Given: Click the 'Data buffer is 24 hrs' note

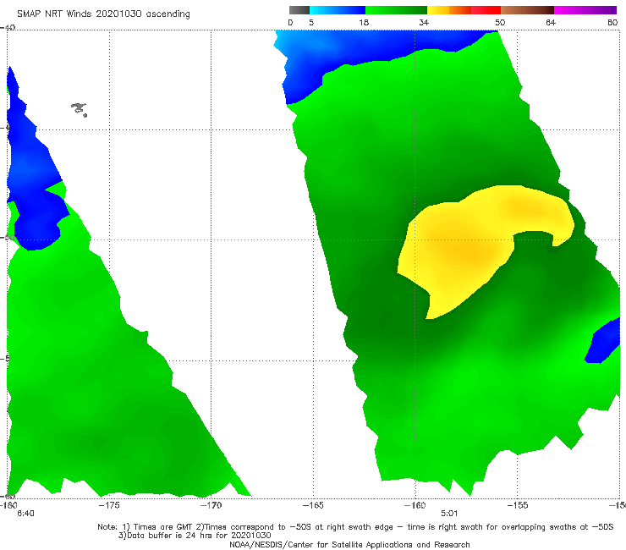Looking at the screenshot, I should pyautogui.click(x=195, y=536).
